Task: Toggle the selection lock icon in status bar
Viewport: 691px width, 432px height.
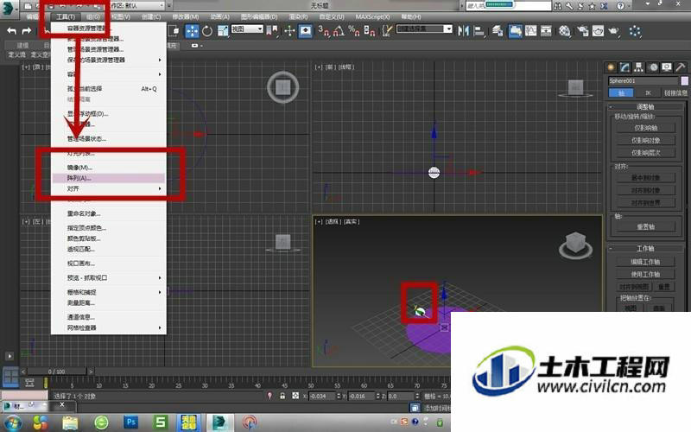Action: click(282, 396)
